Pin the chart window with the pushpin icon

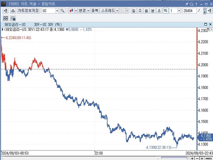(187, 4)
